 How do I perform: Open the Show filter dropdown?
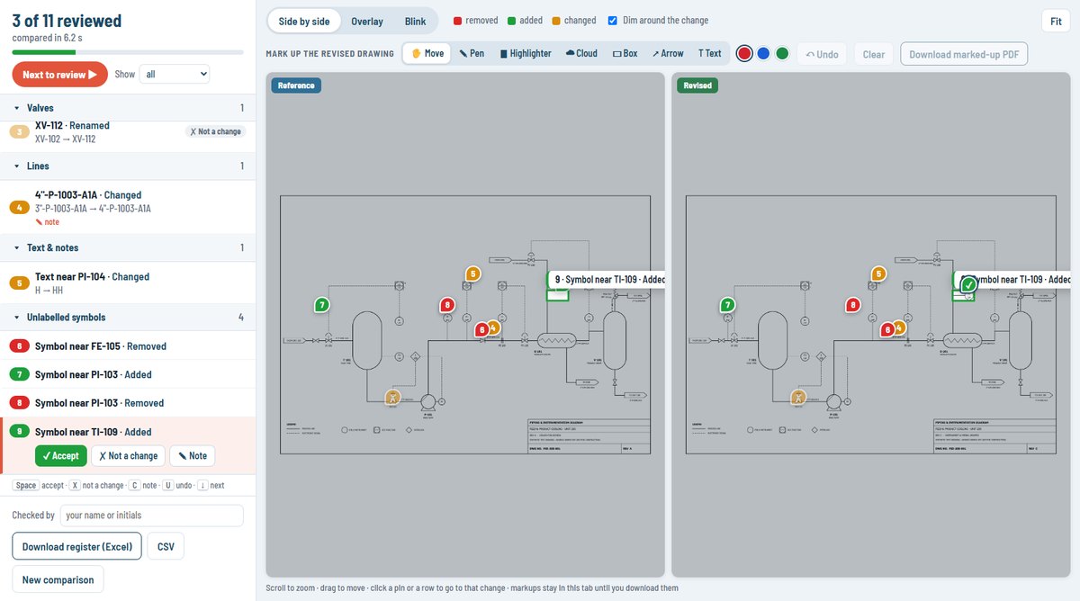175,74
